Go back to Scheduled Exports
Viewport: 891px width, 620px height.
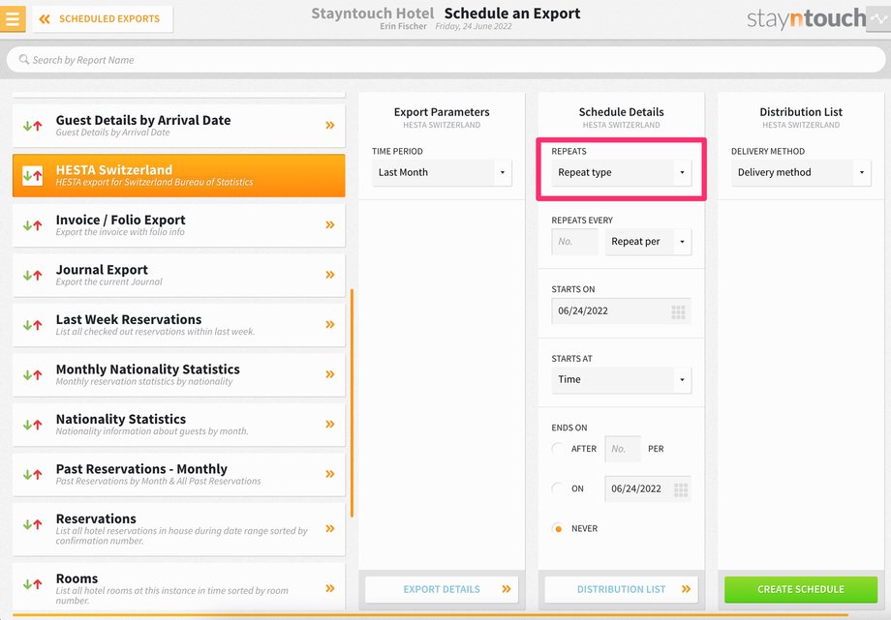point(103,18)
